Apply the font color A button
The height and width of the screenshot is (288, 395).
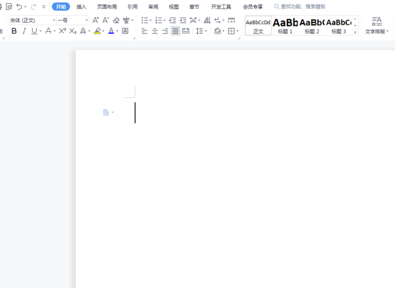[111, 31]
